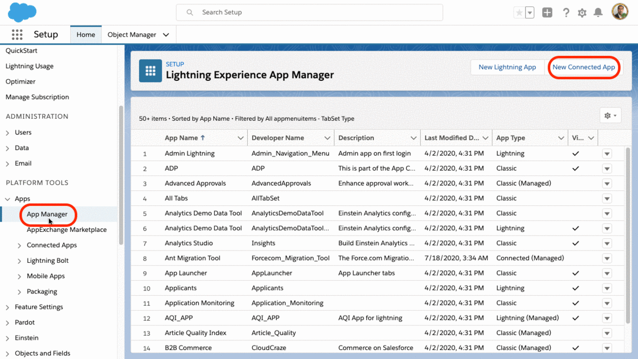Open row actions for Article Quality Index
The width and height of the screenshot is (638, 359).
tap(607, 333)
